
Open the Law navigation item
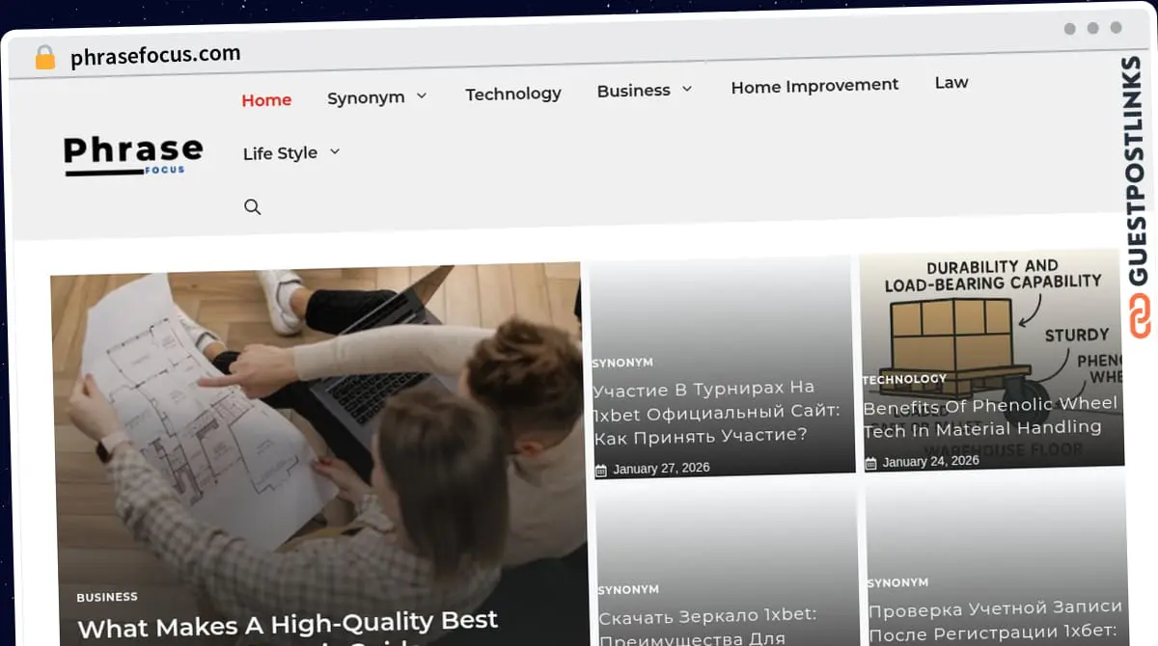(x=951, y=82)
